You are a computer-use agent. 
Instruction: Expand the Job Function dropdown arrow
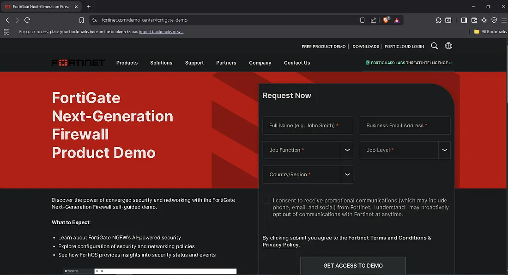pos(347,150)
